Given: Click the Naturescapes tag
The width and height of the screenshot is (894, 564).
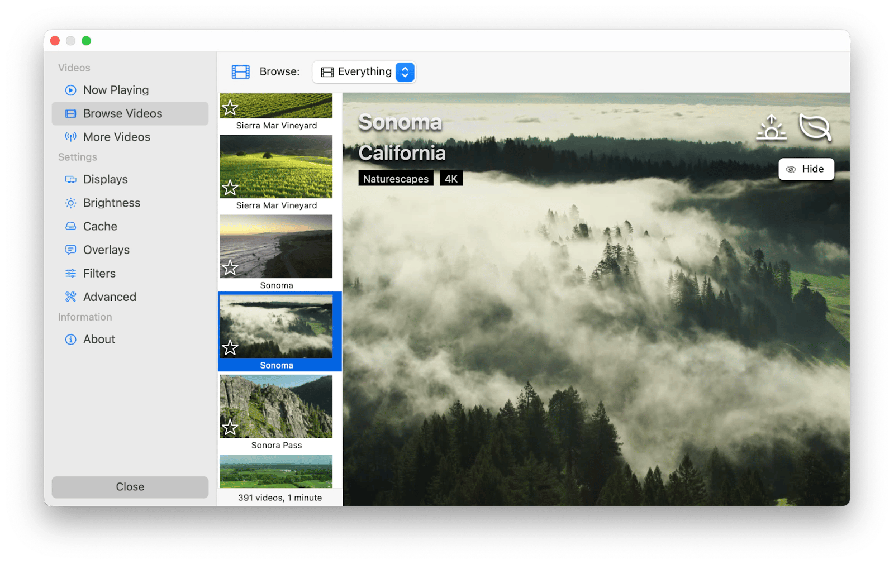Looking at the screenshot, I should tap(396, 179).
